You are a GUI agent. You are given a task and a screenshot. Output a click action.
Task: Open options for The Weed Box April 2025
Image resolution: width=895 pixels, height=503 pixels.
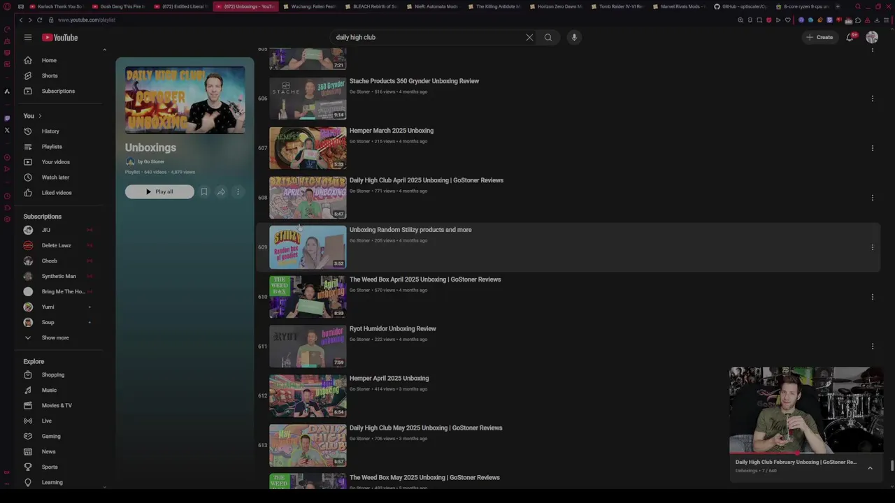[873, 297]
